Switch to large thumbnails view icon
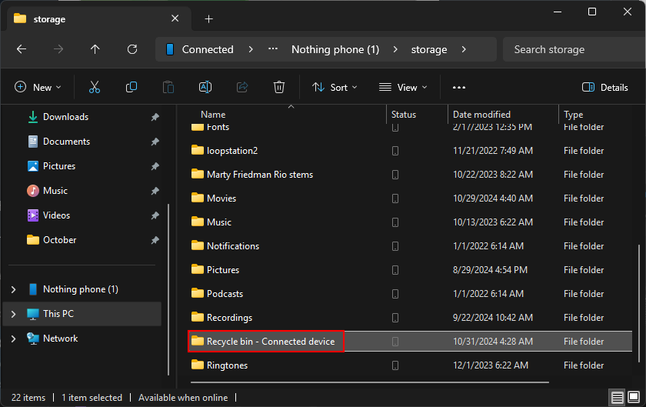 634,398
